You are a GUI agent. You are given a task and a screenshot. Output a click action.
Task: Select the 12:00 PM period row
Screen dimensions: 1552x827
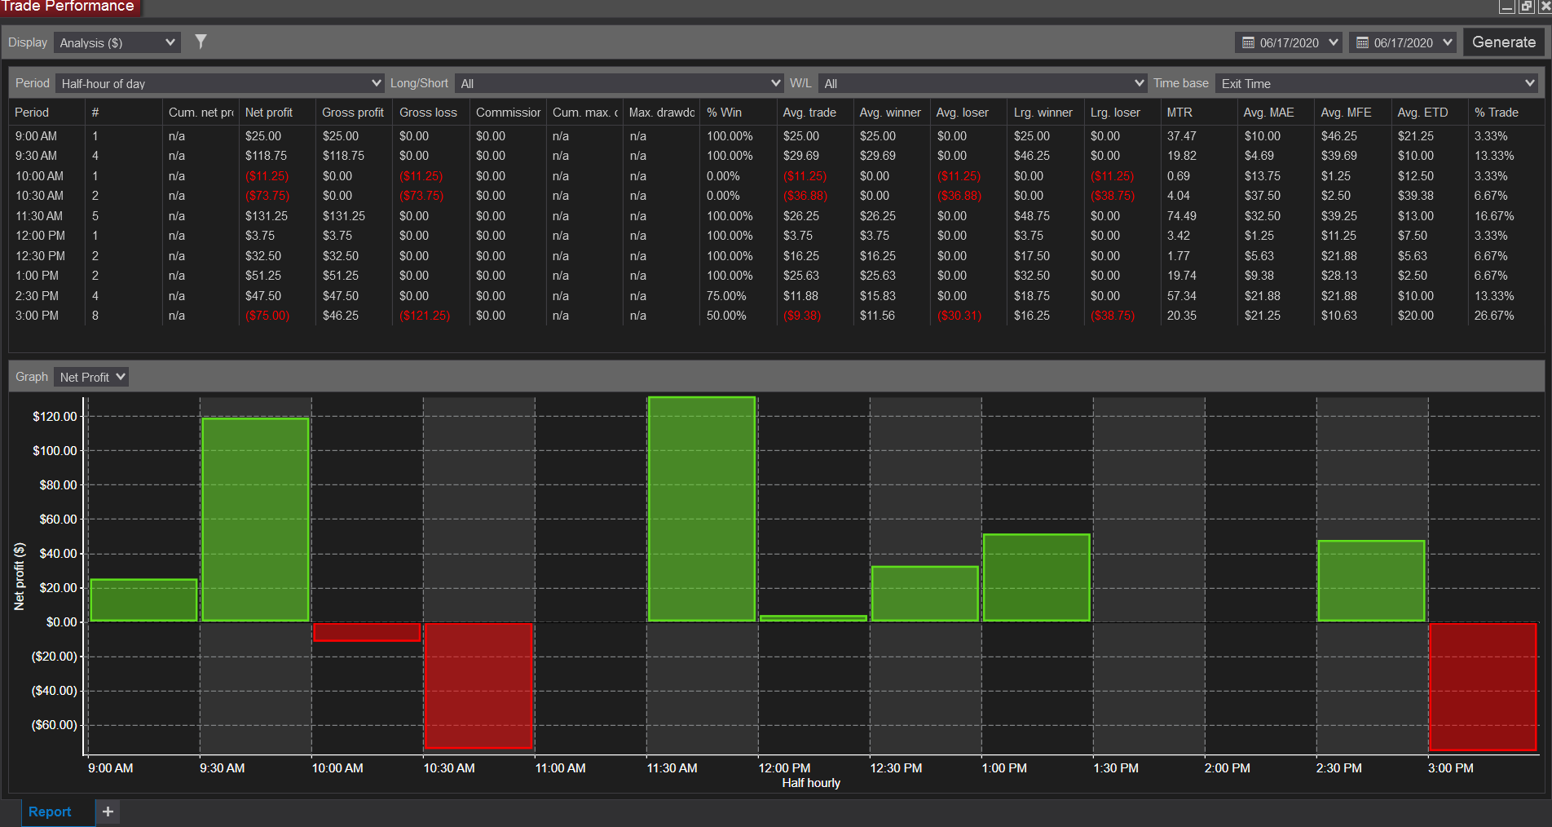776,236
